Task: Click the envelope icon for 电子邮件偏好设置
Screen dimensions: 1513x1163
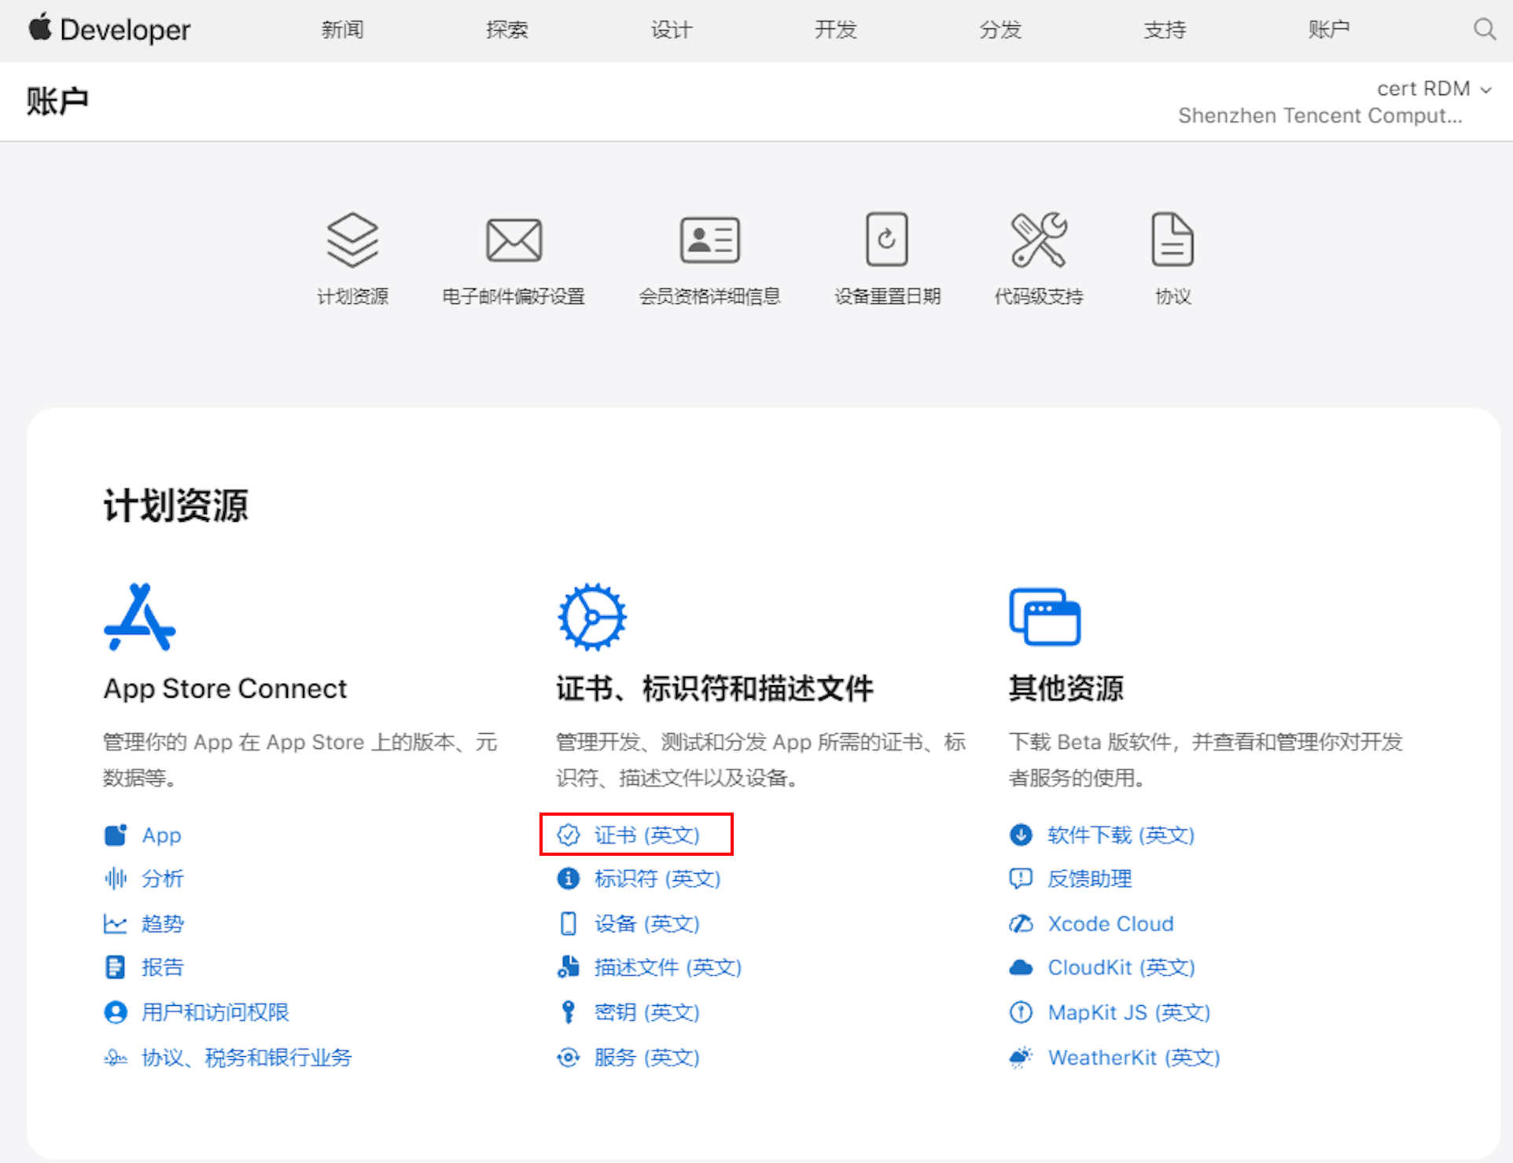Action: click(513, 239)
